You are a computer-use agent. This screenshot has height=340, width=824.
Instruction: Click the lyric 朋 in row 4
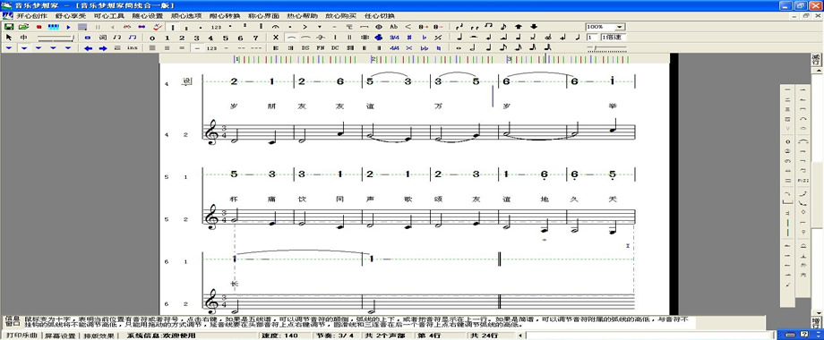pos(271,106)
